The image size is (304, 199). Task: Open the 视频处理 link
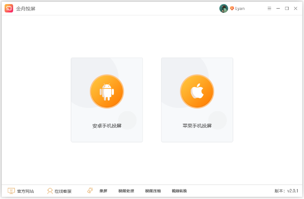(x=126, y=191)
